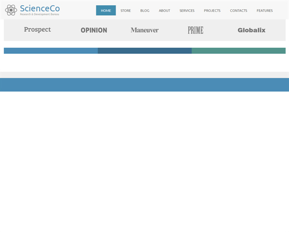Open the ScienceCo site title link
Screen dimensions: 289x232
pyautogui.click(x=40, y=9)
